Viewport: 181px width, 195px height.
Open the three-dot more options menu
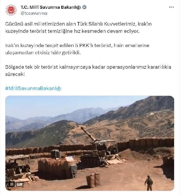tap(171, 7)
